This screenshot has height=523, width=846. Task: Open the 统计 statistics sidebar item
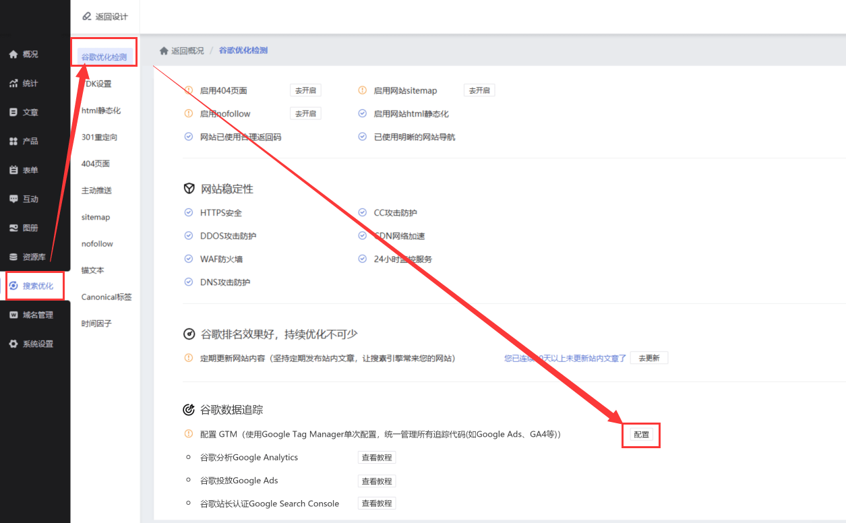coord(24,84)
